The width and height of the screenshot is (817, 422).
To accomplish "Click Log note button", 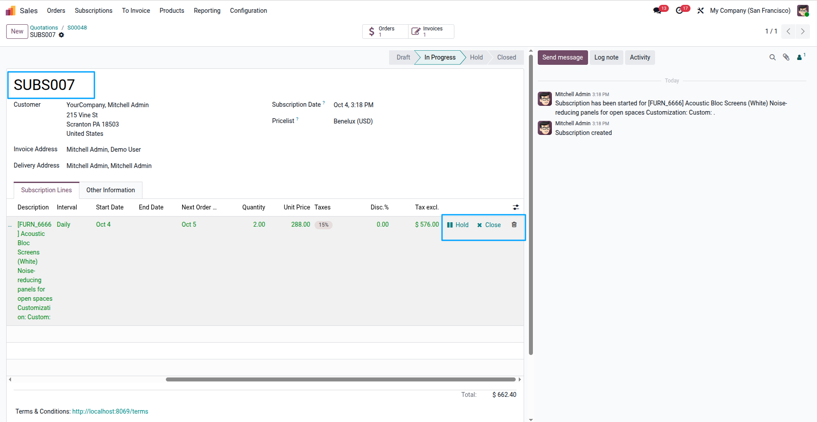I will click(606, 57).
